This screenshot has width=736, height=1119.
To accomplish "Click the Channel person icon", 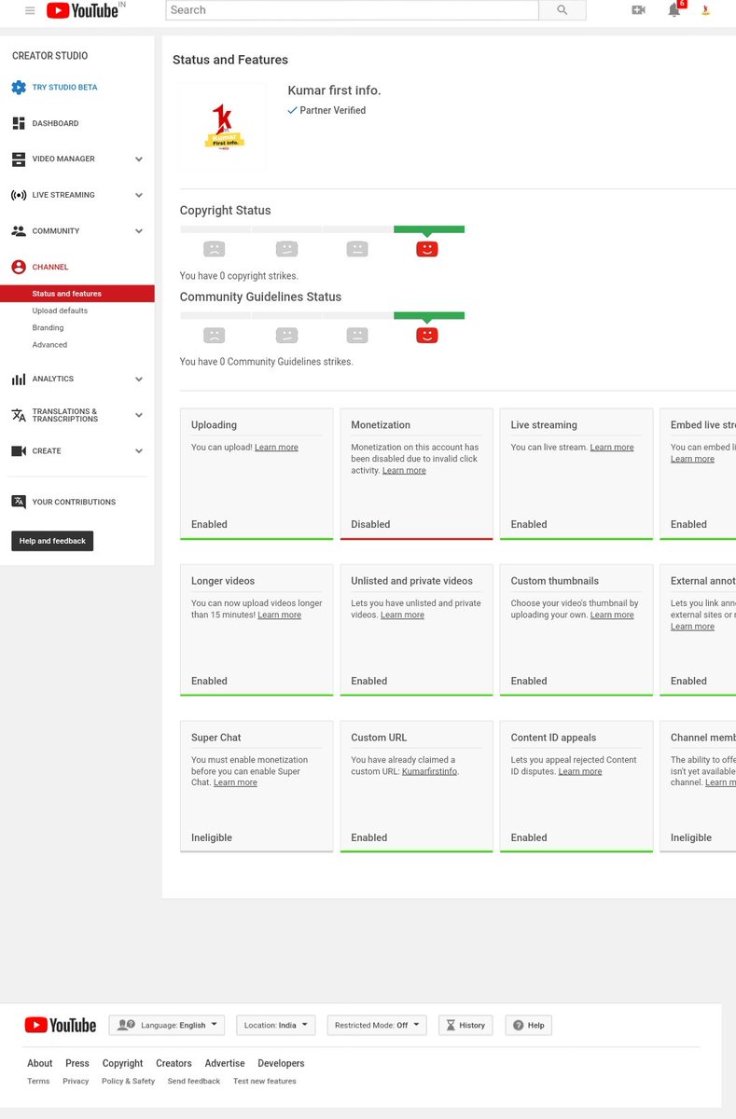I will 19,267.
